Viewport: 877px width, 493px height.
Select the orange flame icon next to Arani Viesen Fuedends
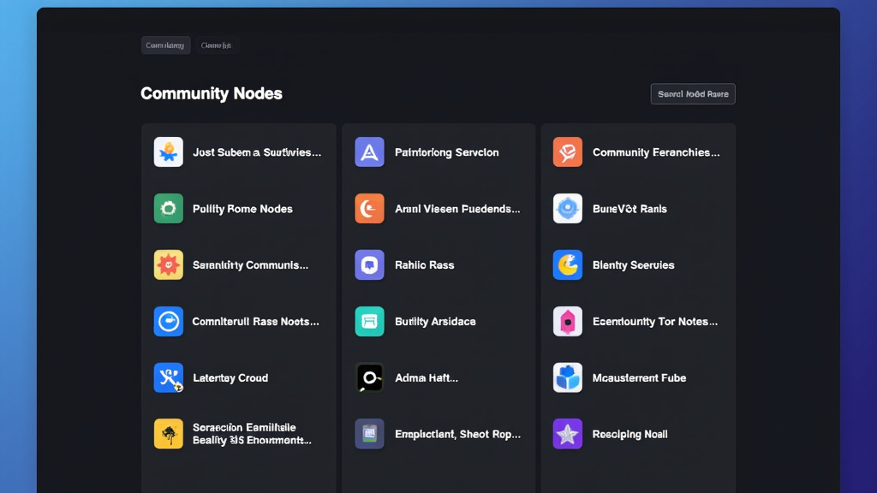click(x=368, y=208)
